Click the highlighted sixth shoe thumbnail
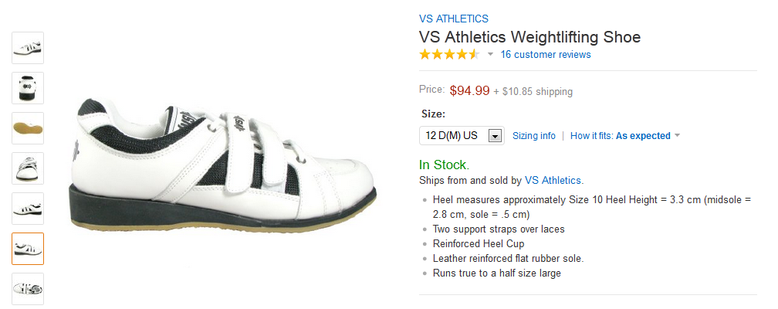778x309 pixels. pyautogui.click(x=28, y=249)
